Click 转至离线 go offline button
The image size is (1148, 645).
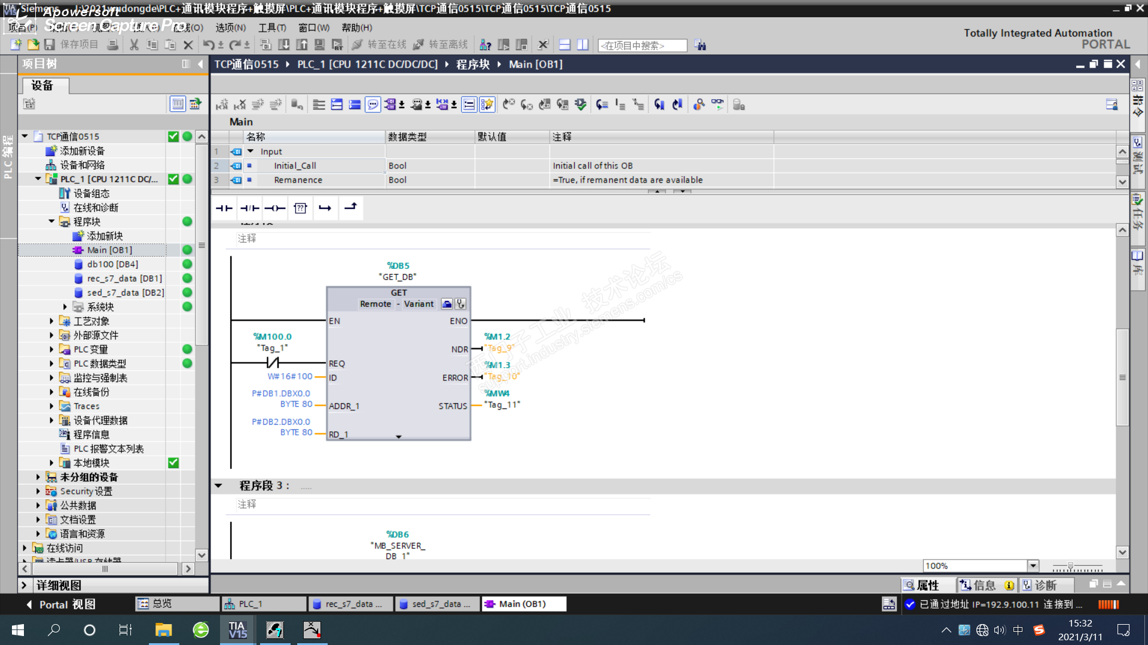(441, 45)
